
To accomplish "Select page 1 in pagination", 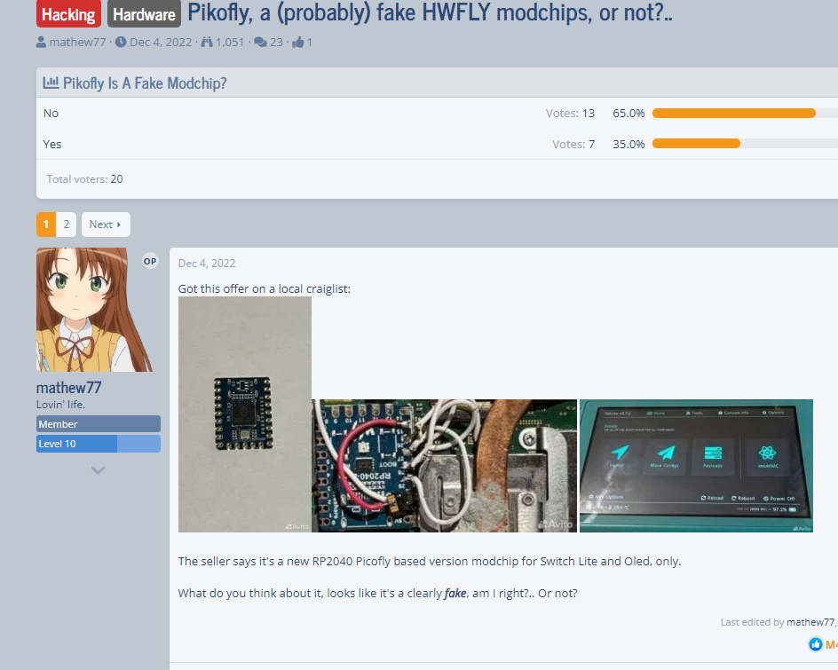I will (46, 225).
